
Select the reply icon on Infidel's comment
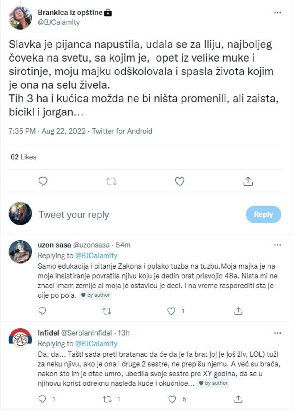(x=42, y=399)
